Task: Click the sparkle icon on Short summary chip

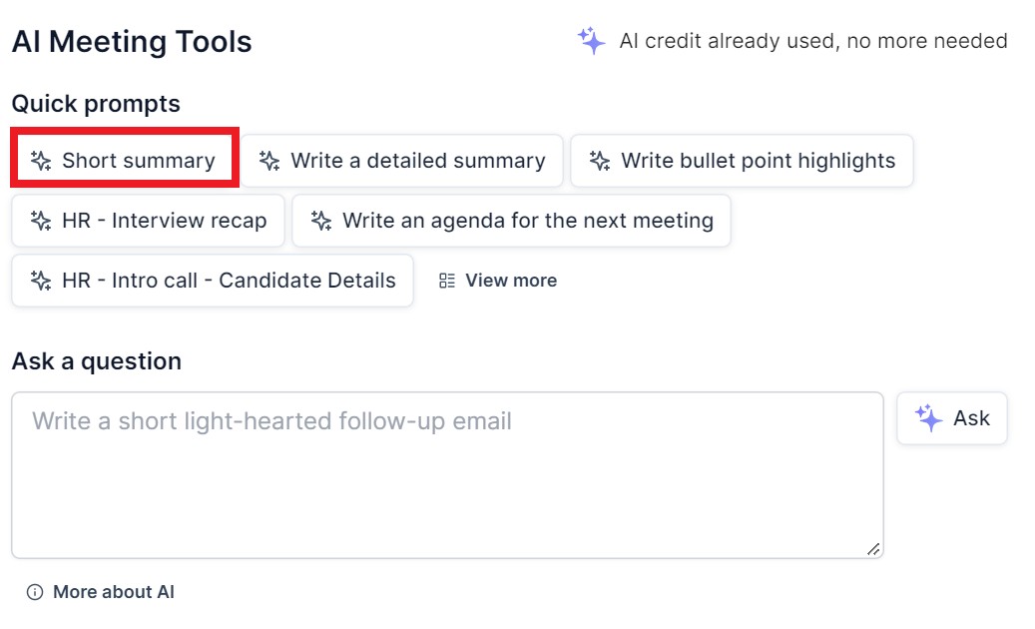Action: pos(41,160)
